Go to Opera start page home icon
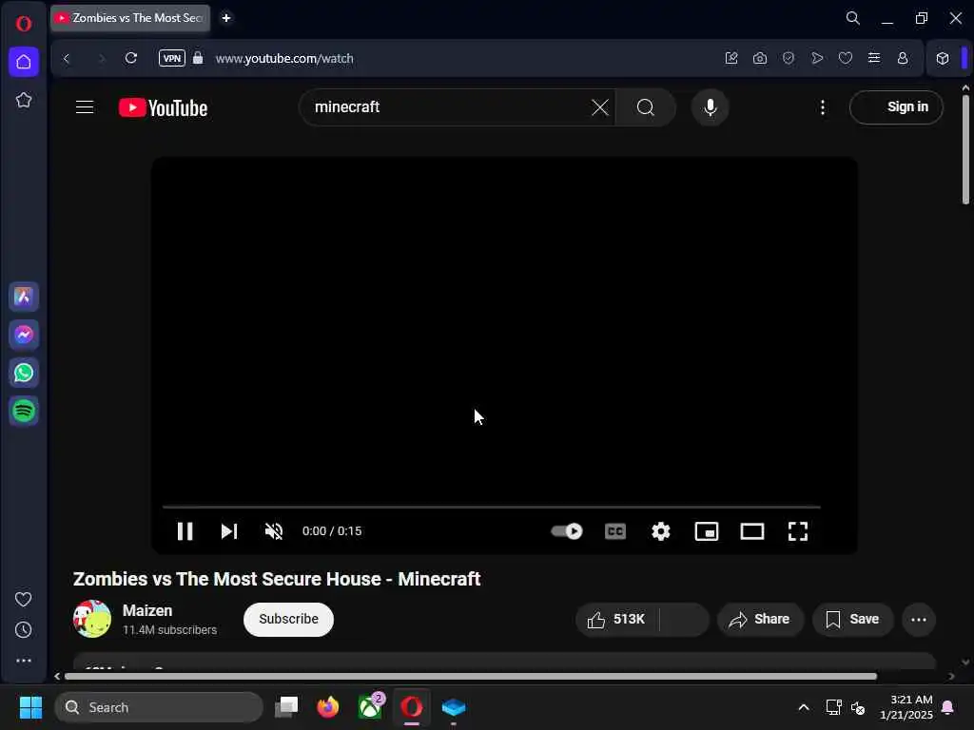The width and height of the screenshot is (974, 730). point(24,62)
